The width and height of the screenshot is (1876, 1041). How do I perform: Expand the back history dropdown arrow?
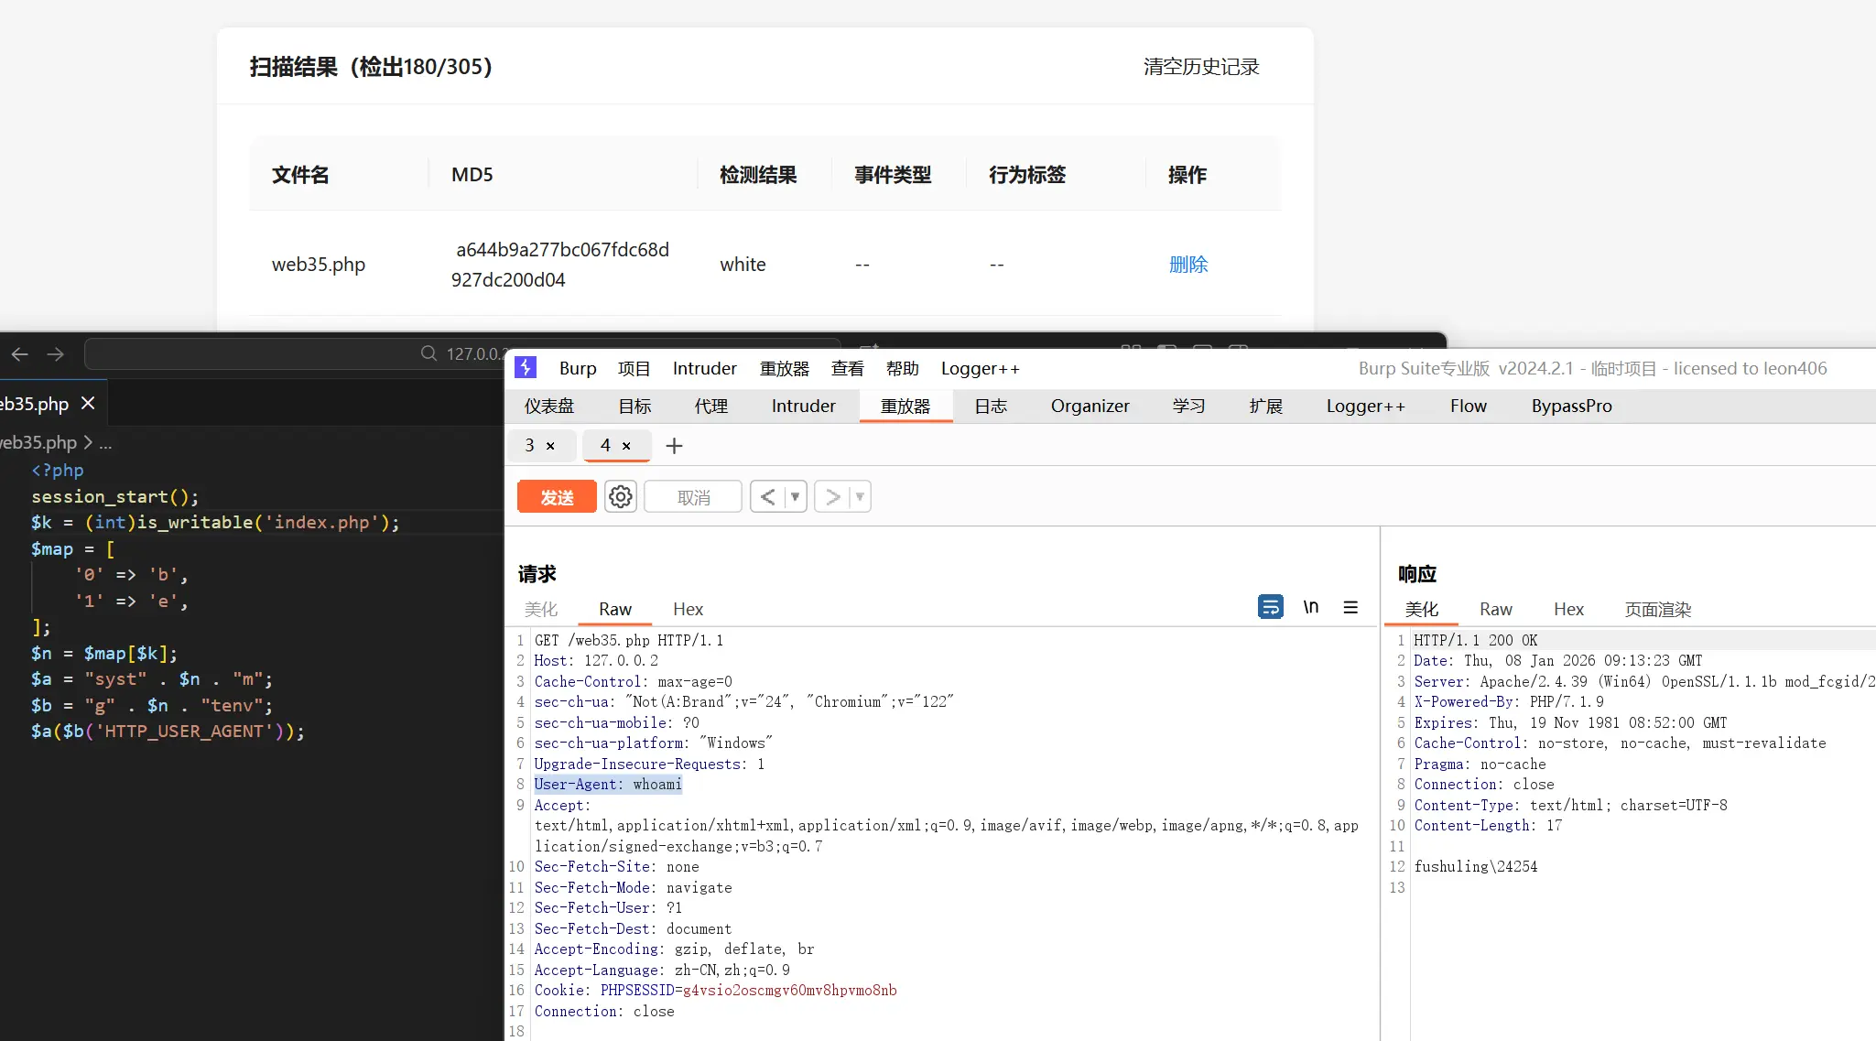tap(795, 497)
